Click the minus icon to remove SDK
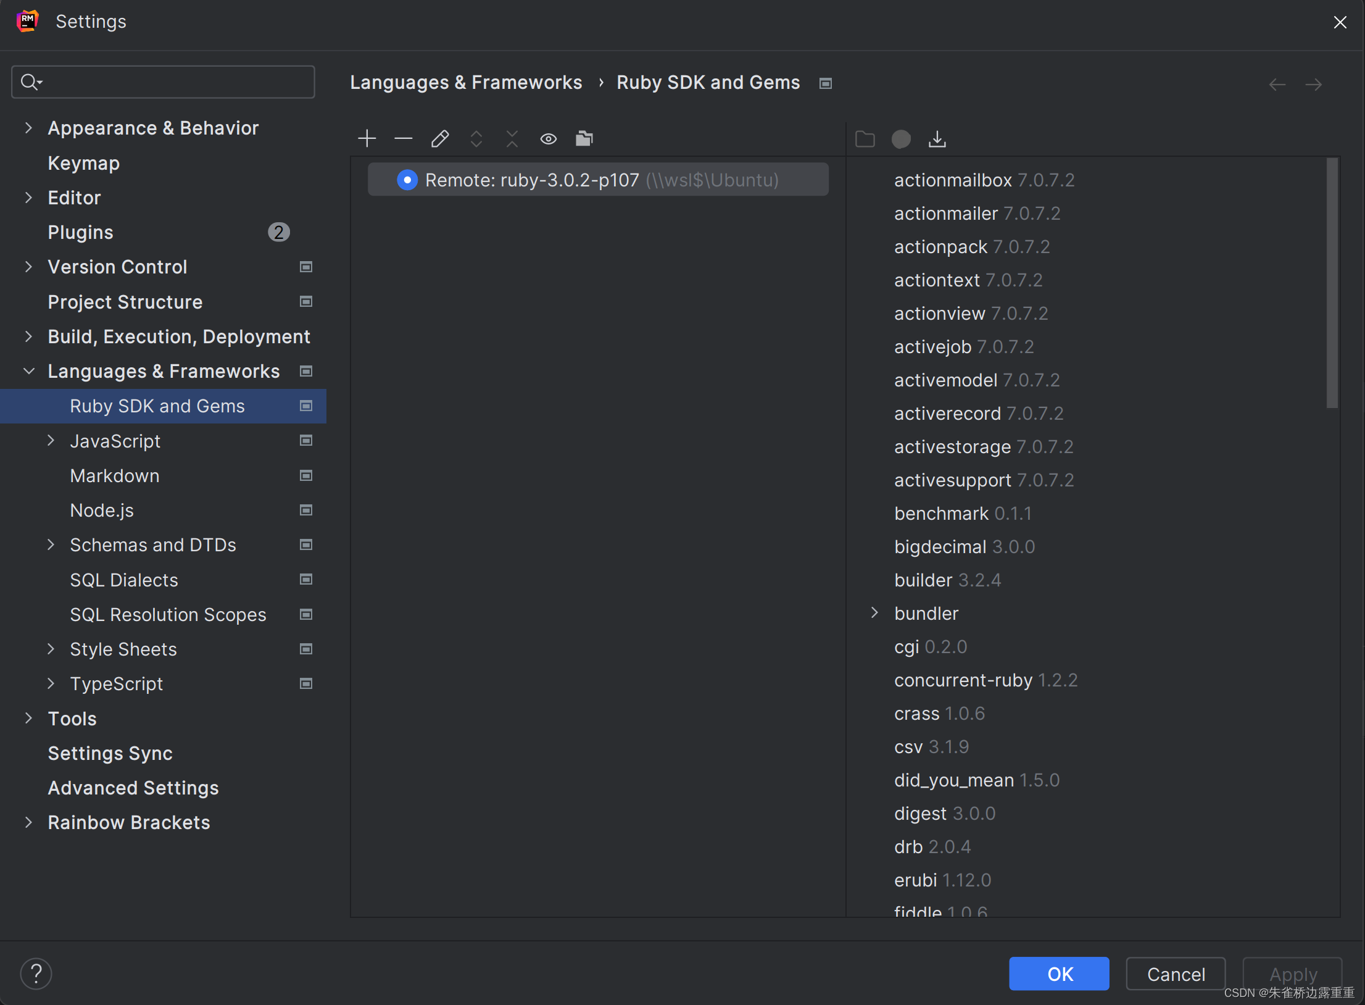Image resolution: width=1365 pixels, height=1005 pixels. click(x=403, y=138)
